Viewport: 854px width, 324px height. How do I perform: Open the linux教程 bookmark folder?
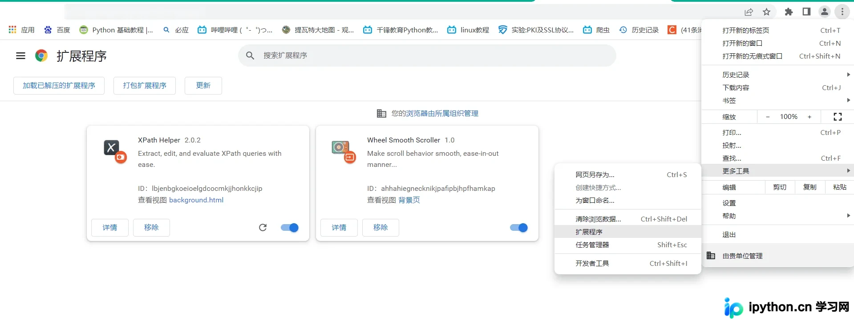[468, 30]
